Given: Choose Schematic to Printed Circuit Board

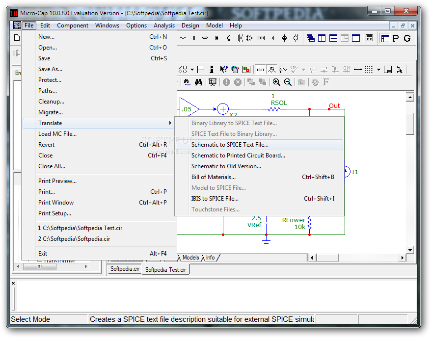Looking at the screenshot, I should 259,155.
